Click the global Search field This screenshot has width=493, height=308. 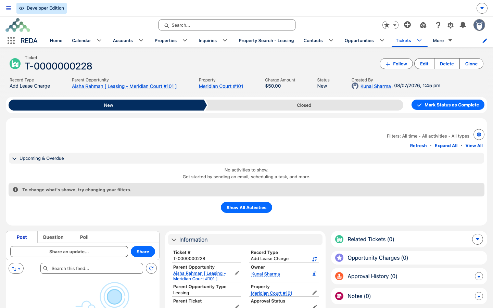(x=227, y=25)
